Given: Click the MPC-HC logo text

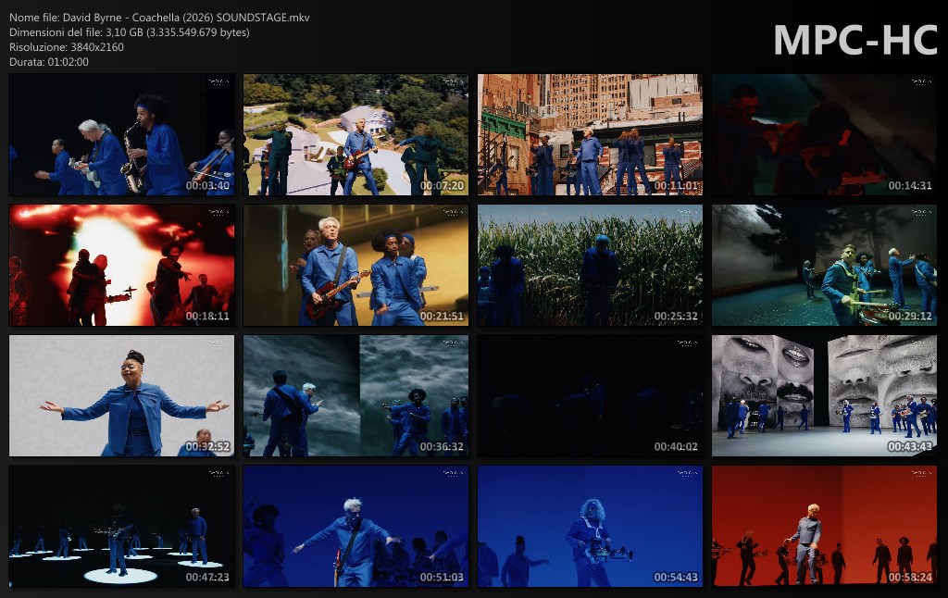Looking at the screenshot, I should [854, 40].
